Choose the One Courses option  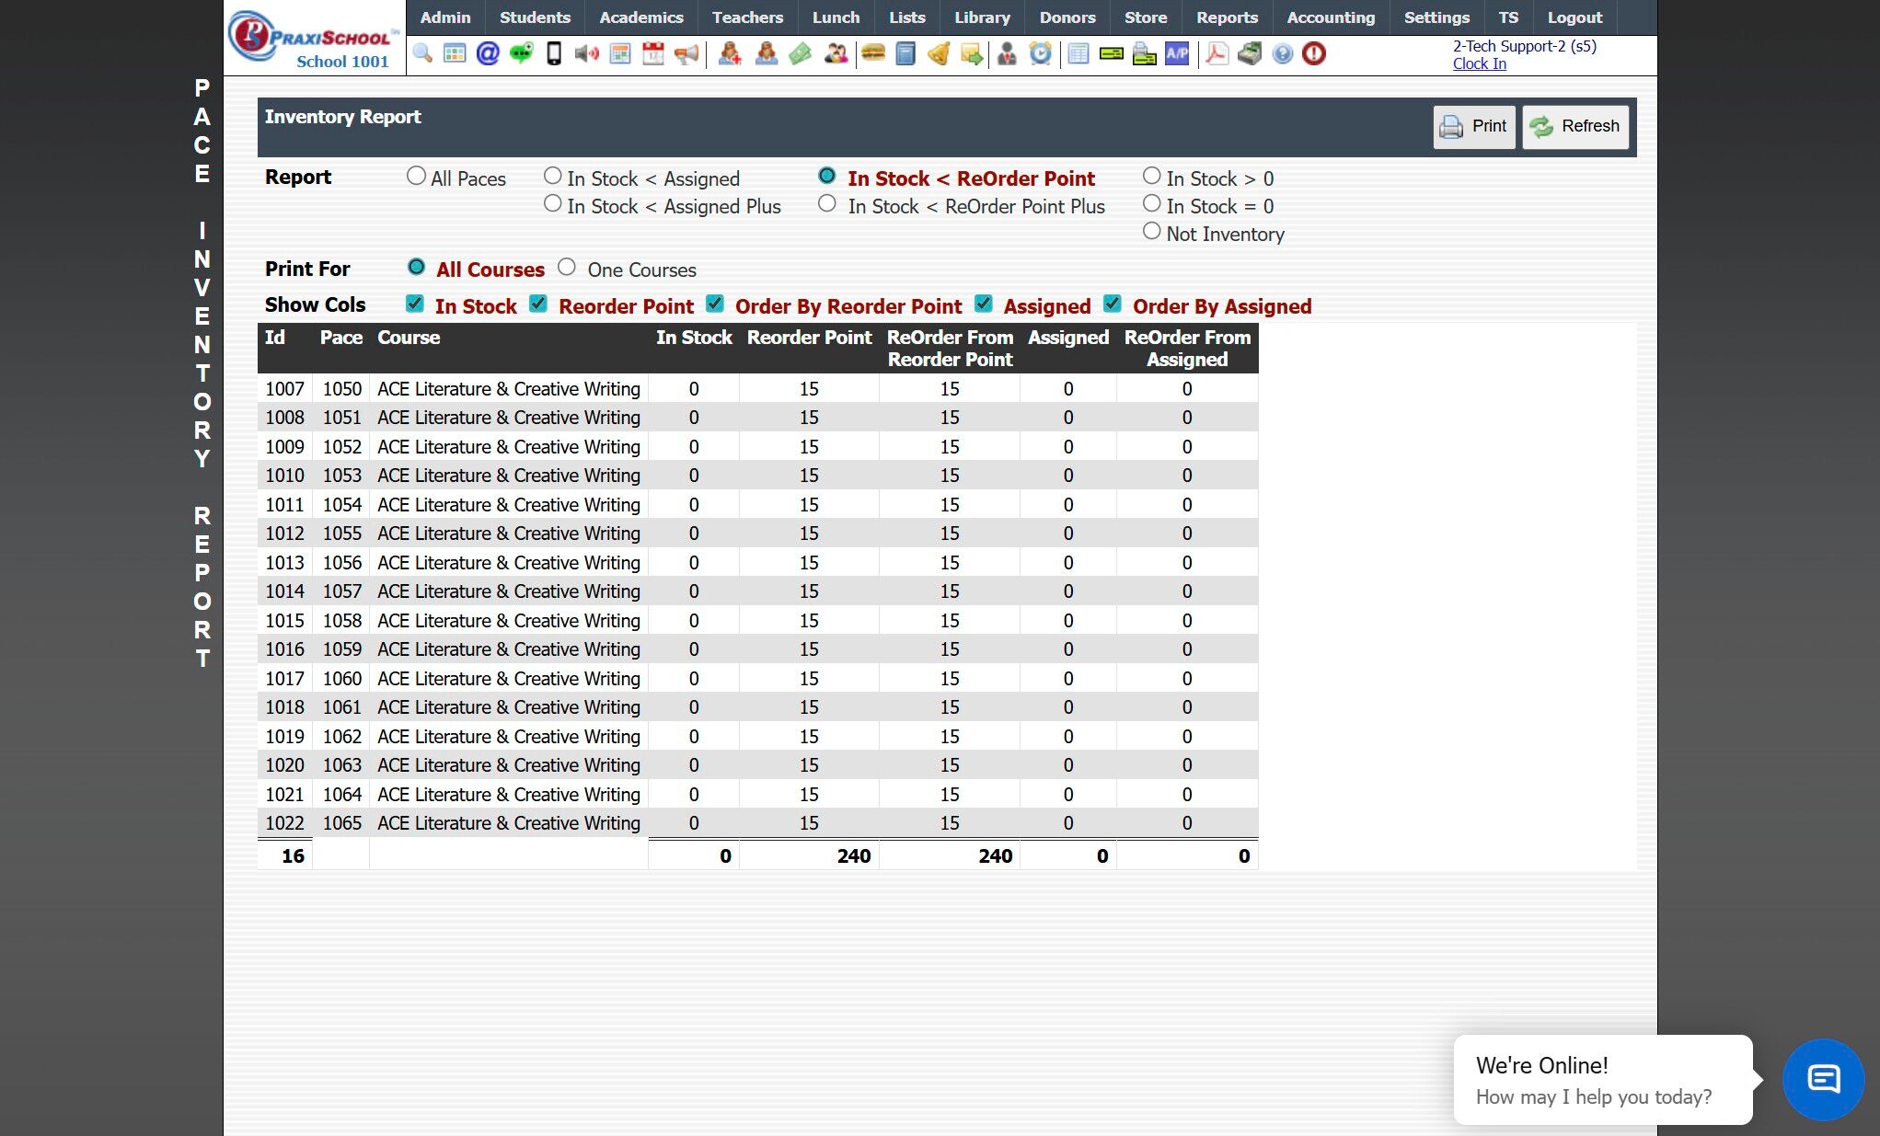click(567, 267)
